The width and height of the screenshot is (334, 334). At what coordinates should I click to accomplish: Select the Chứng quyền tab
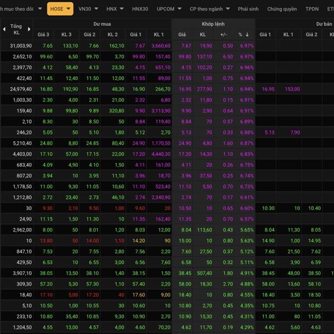(x=281, y=9)
